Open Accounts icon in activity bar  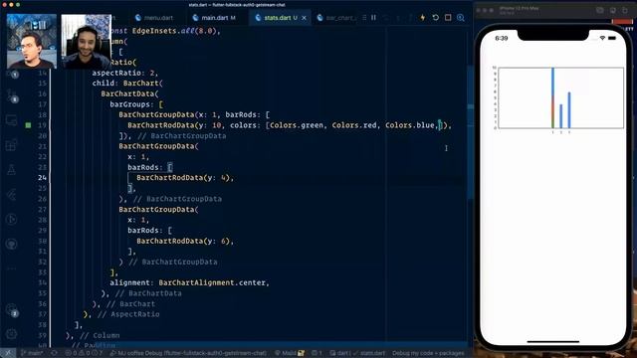click(x=11, y=309)
